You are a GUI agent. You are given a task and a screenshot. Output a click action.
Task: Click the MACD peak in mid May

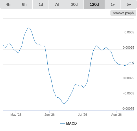[x=28, y=27]
